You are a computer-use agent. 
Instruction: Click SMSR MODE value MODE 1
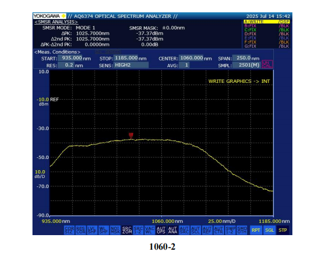pos(86,28)
